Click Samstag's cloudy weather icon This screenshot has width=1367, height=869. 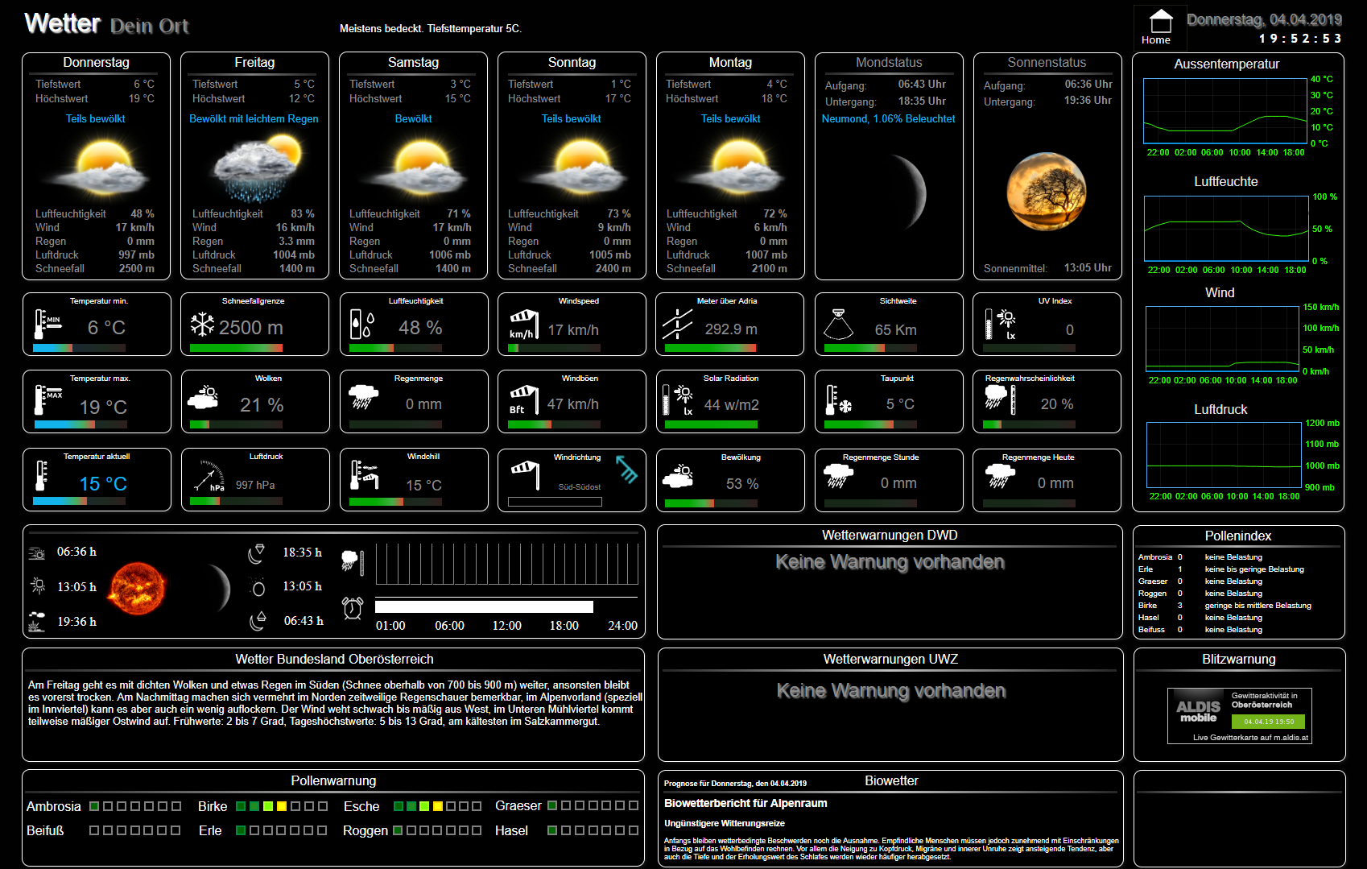(414, 168)
